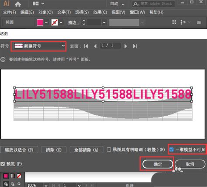Image resolution: width=207 pixels, height=187 pixels.
Task: Select the none mode swatch in toolbar
Action: (x=19, y=176)
